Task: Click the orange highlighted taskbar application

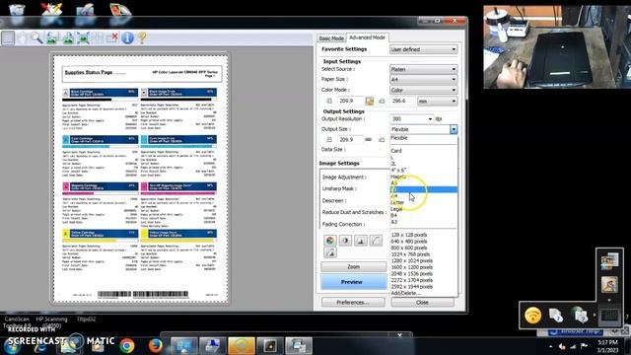Action: (241, 346)
